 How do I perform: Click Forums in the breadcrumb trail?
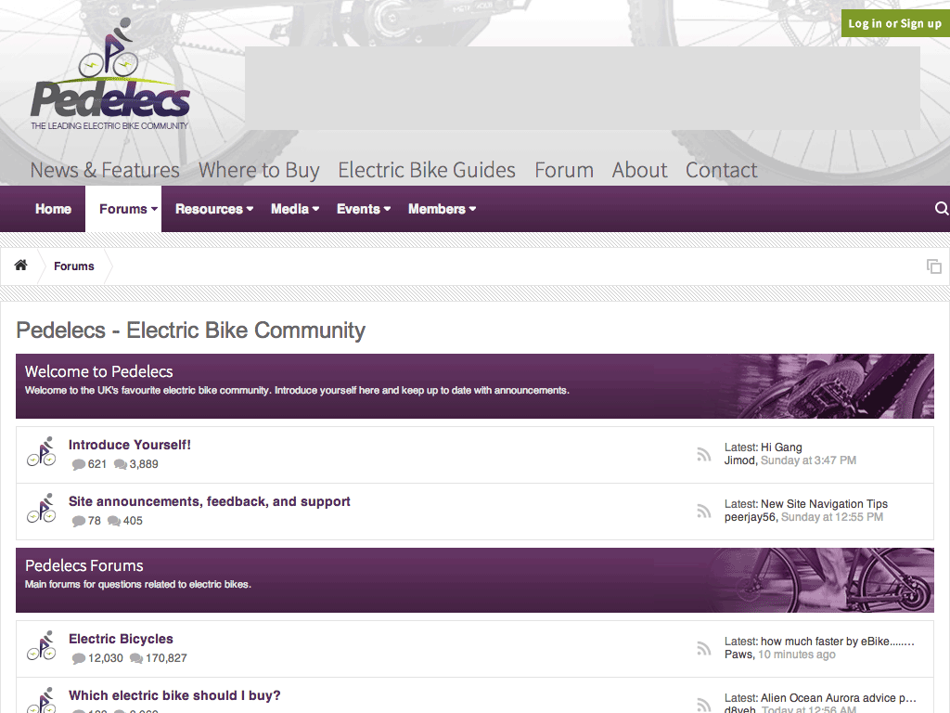(x=74, y=266)
